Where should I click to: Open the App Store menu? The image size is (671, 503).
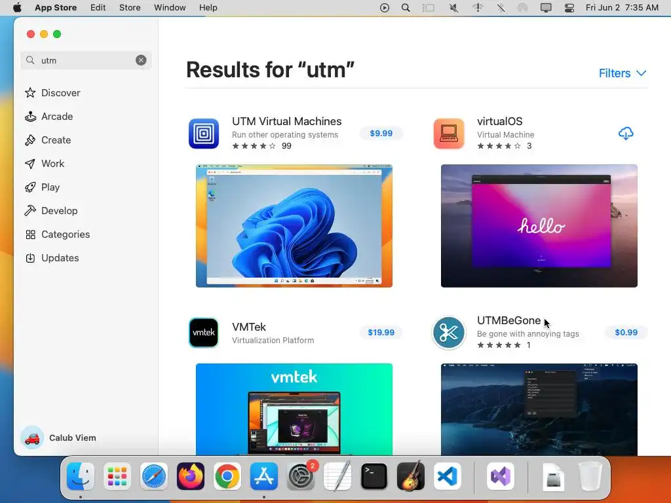click(x=56, y=8)
